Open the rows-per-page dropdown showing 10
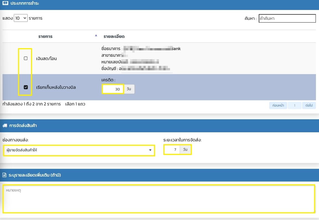319x220 pixels. [21, 18]
